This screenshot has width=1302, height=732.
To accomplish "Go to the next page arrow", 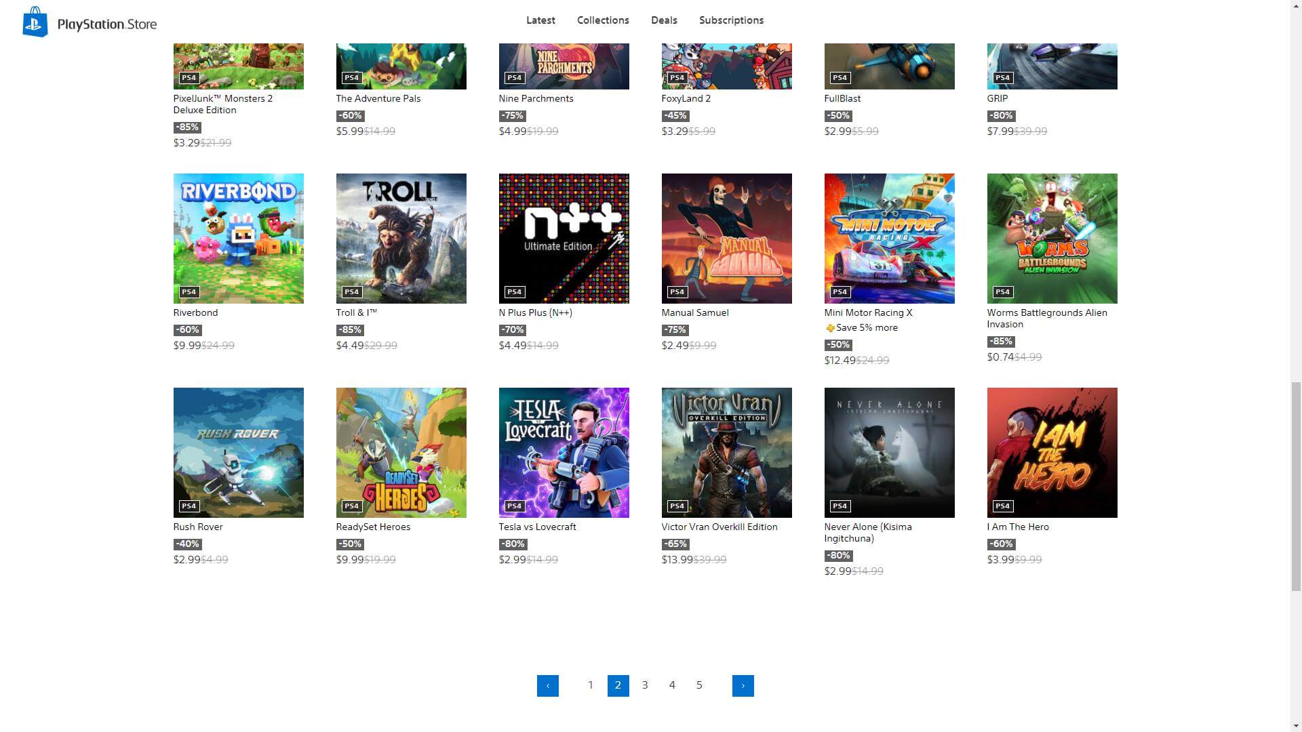I will coord(743,685).
